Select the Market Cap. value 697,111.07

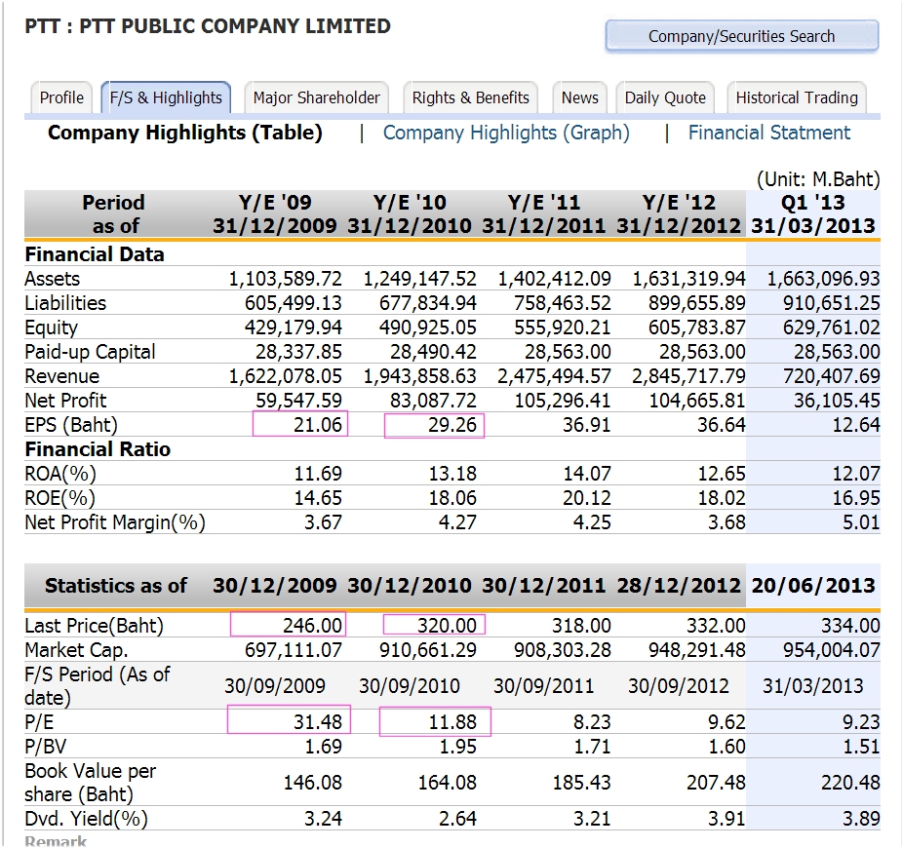click(294, 650)
